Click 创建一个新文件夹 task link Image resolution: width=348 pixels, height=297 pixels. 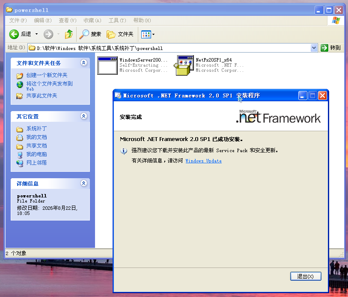(x=47, y=75)
